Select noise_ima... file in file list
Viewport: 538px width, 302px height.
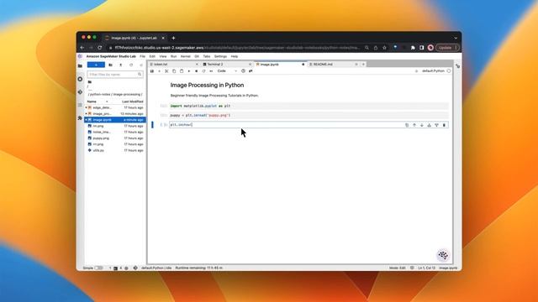[x=115, y=133]
